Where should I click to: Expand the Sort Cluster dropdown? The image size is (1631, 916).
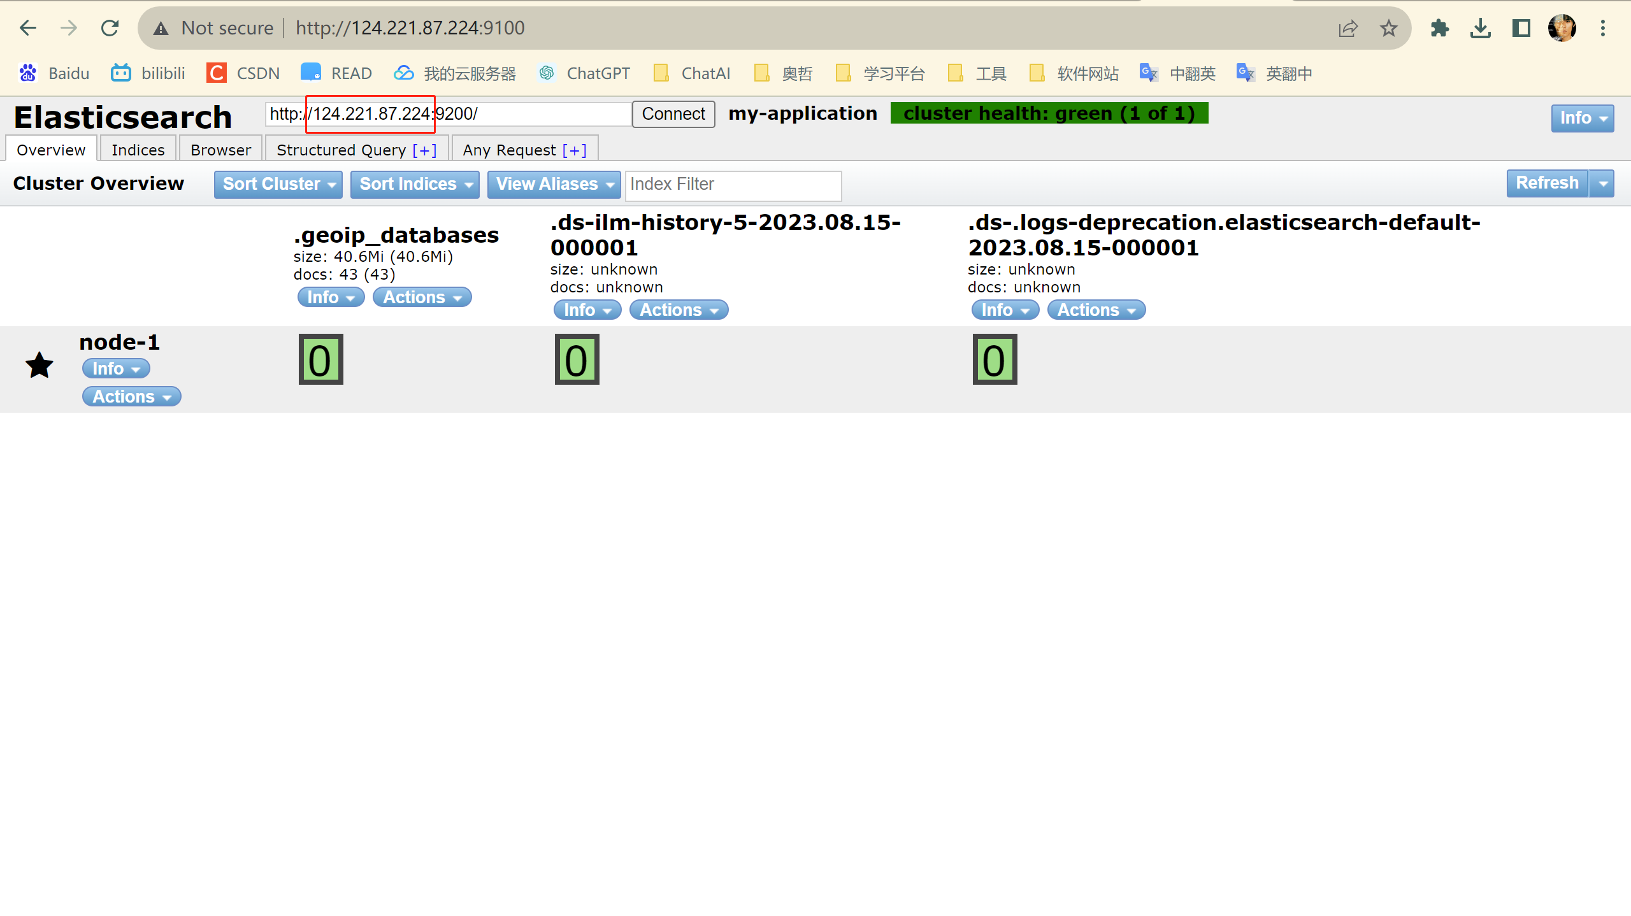coord(278,183)
